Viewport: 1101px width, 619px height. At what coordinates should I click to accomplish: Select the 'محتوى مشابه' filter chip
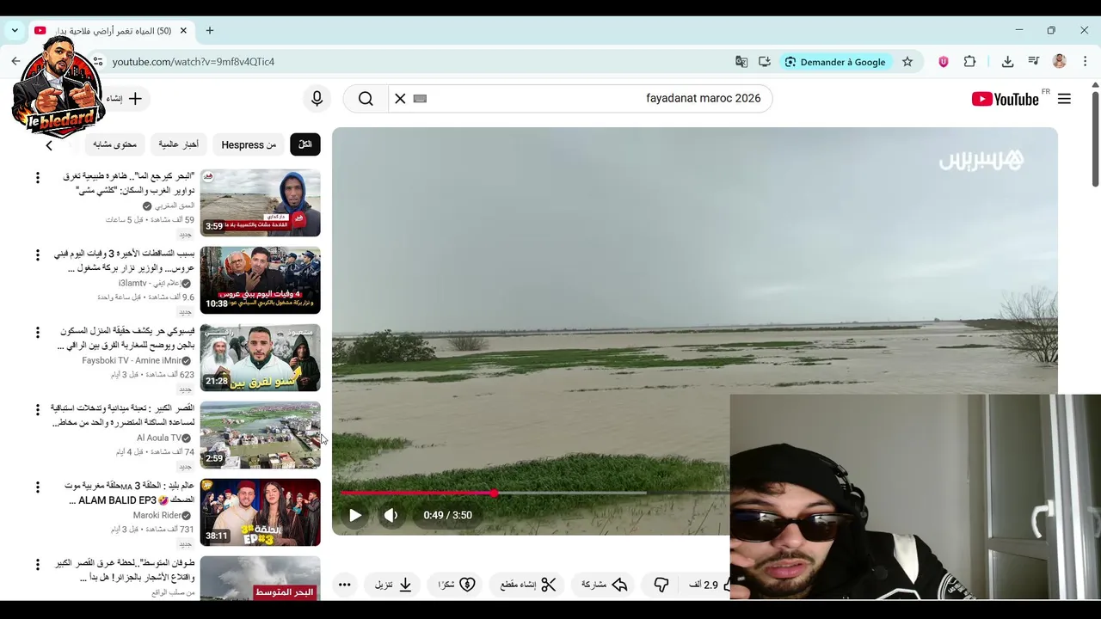click(114, 144)
